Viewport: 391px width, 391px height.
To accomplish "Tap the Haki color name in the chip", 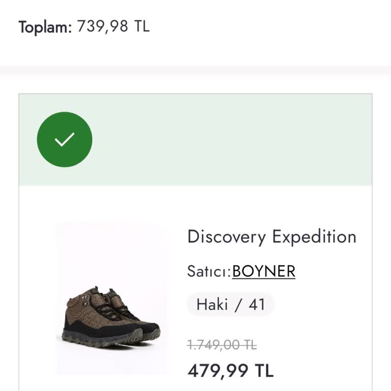I will point(212,304).
